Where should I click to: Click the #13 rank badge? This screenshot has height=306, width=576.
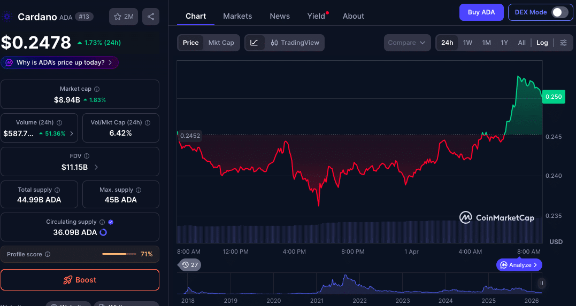84,17
